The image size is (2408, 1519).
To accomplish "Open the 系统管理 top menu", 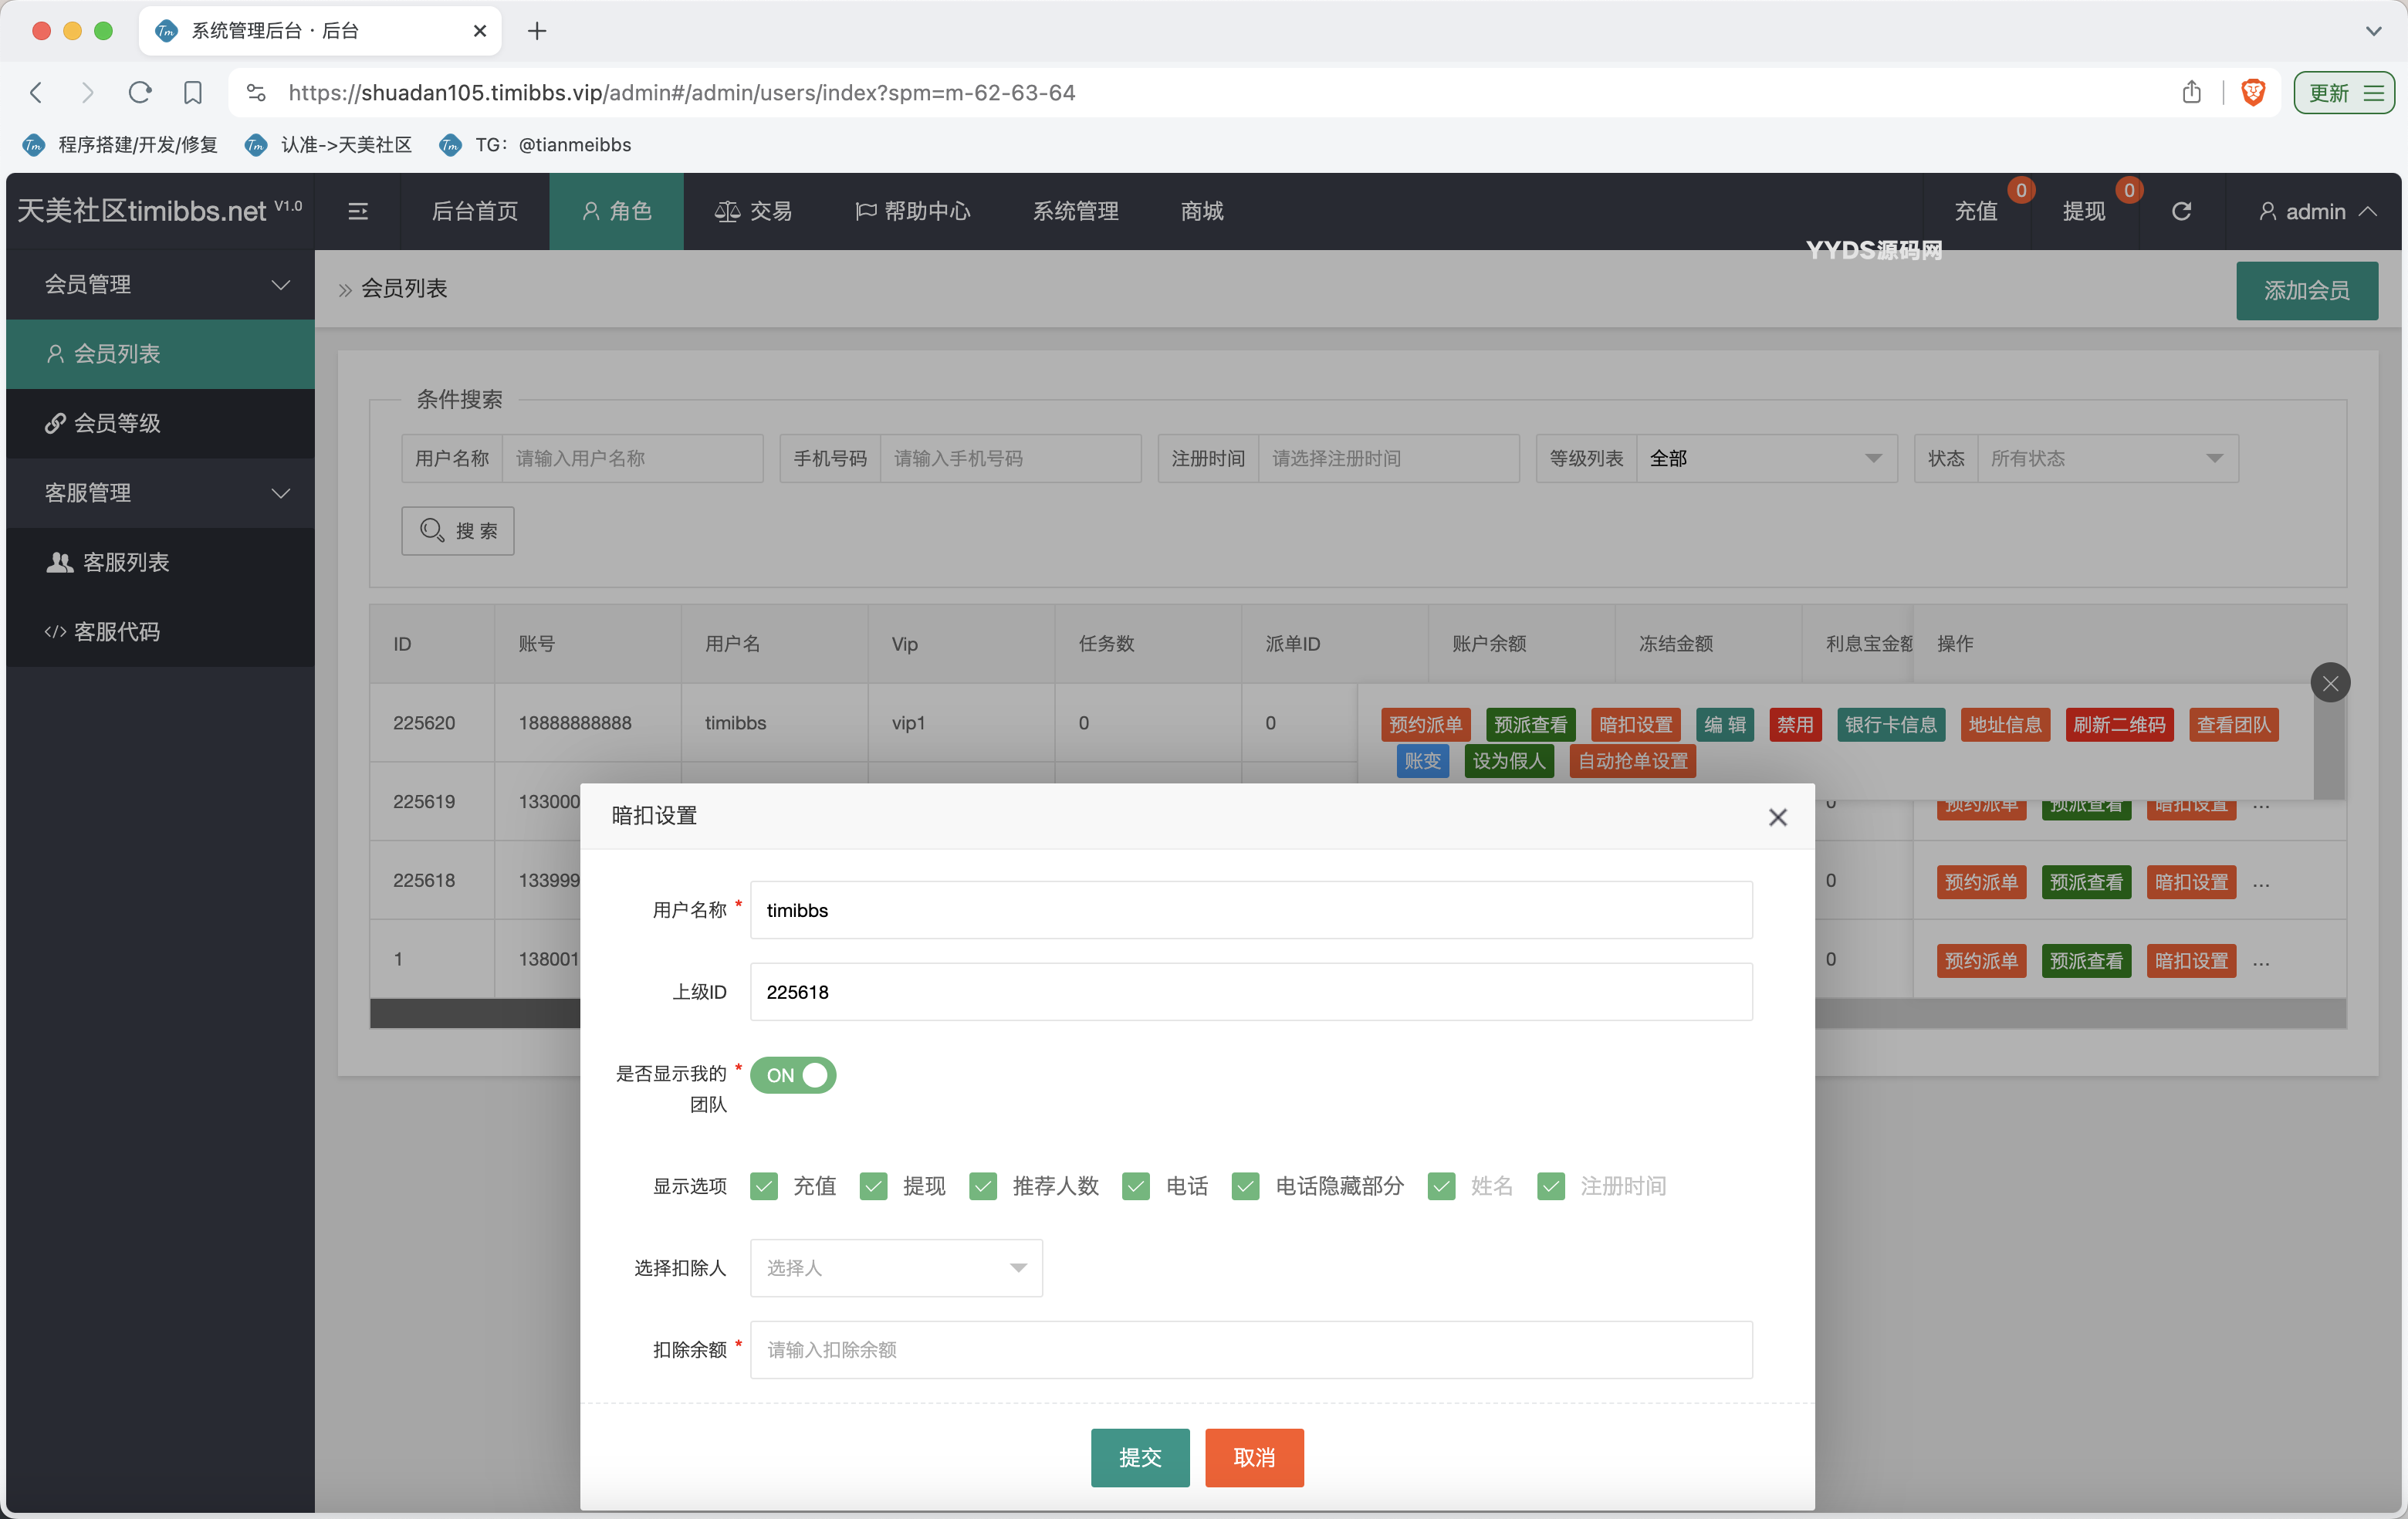I will (x=1075, y=211).
